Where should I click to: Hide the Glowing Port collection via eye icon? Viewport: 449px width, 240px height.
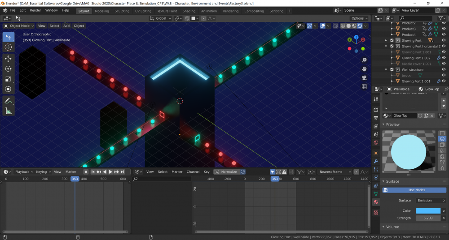(x=444, y=40)
